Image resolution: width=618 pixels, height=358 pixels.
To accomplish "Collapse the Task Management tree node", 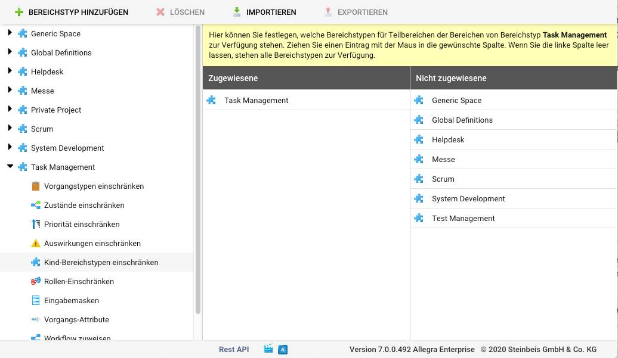I will pos(10,167).
